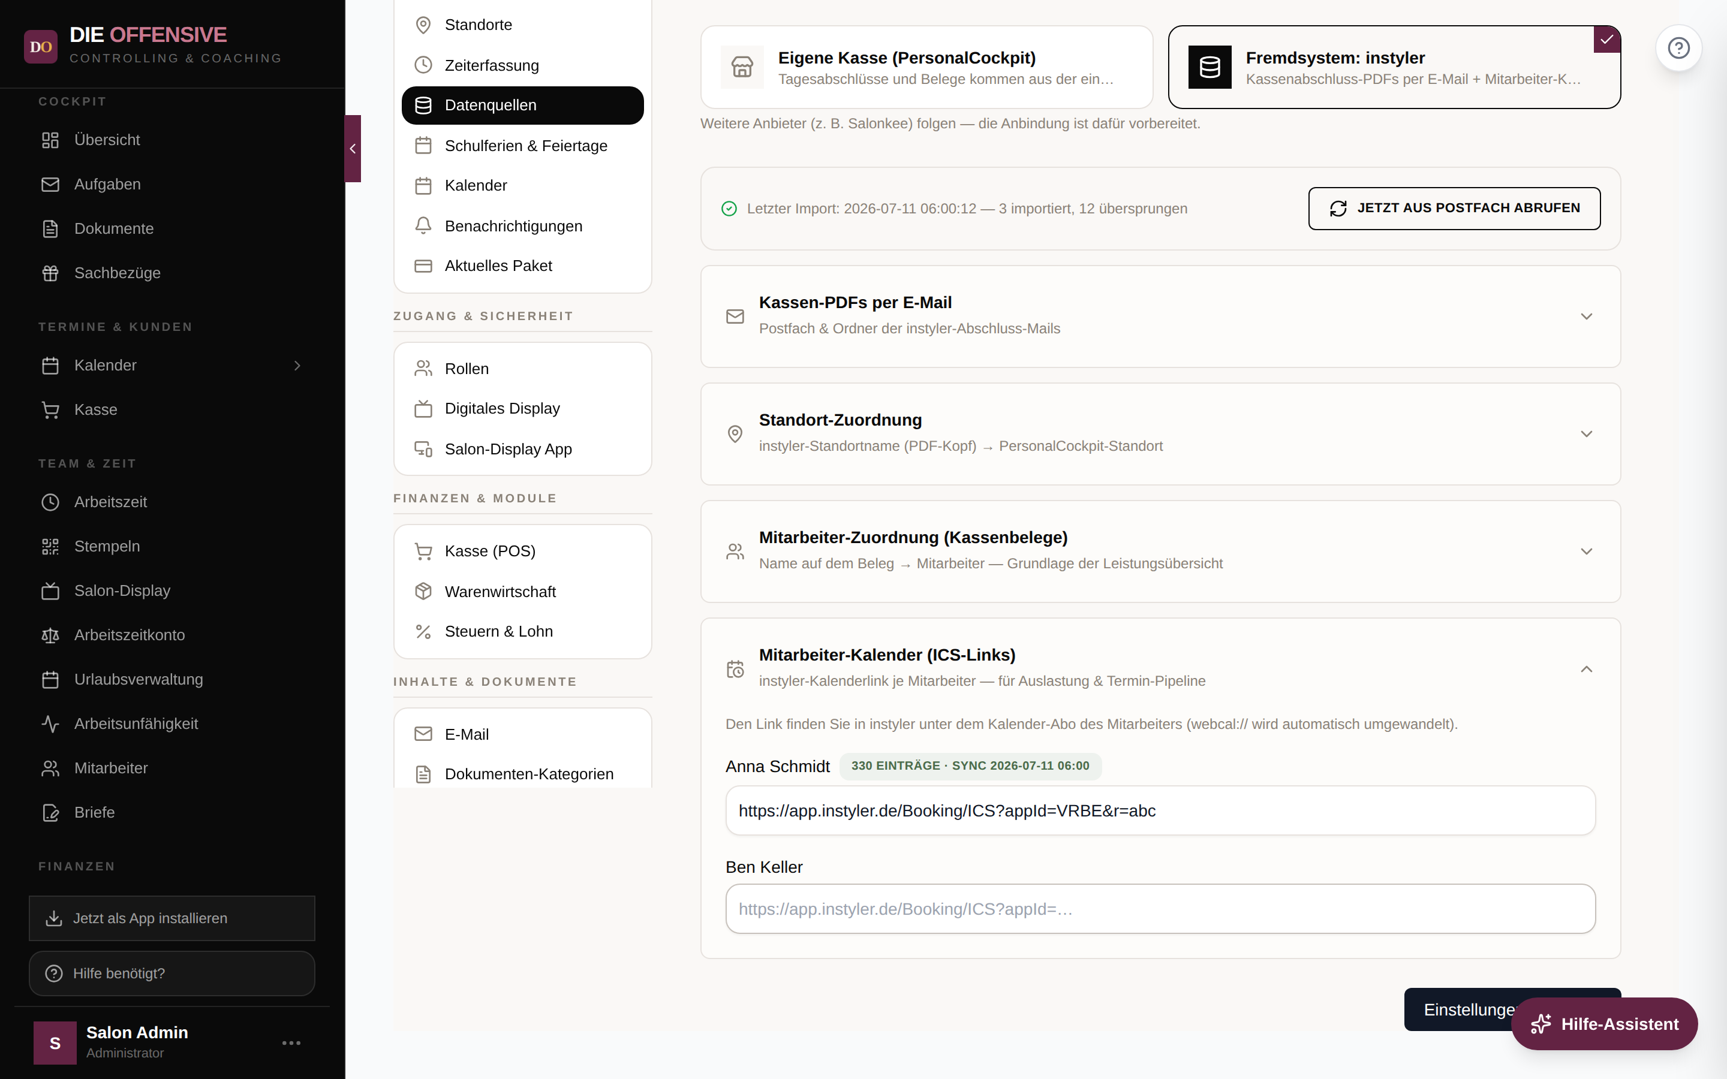The image size is (1727, 1079).
Task: Open Salon Admin three-dot menu
Action: click(x=291, y=1042)
